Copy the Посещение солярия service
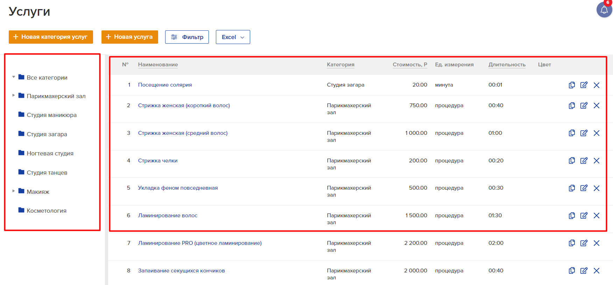The width and height of the screenshot is (613, 285). point(572,85)
